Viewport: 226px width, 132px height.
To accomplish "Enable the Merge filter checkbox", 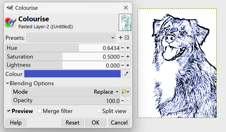I will click(39, 111).
